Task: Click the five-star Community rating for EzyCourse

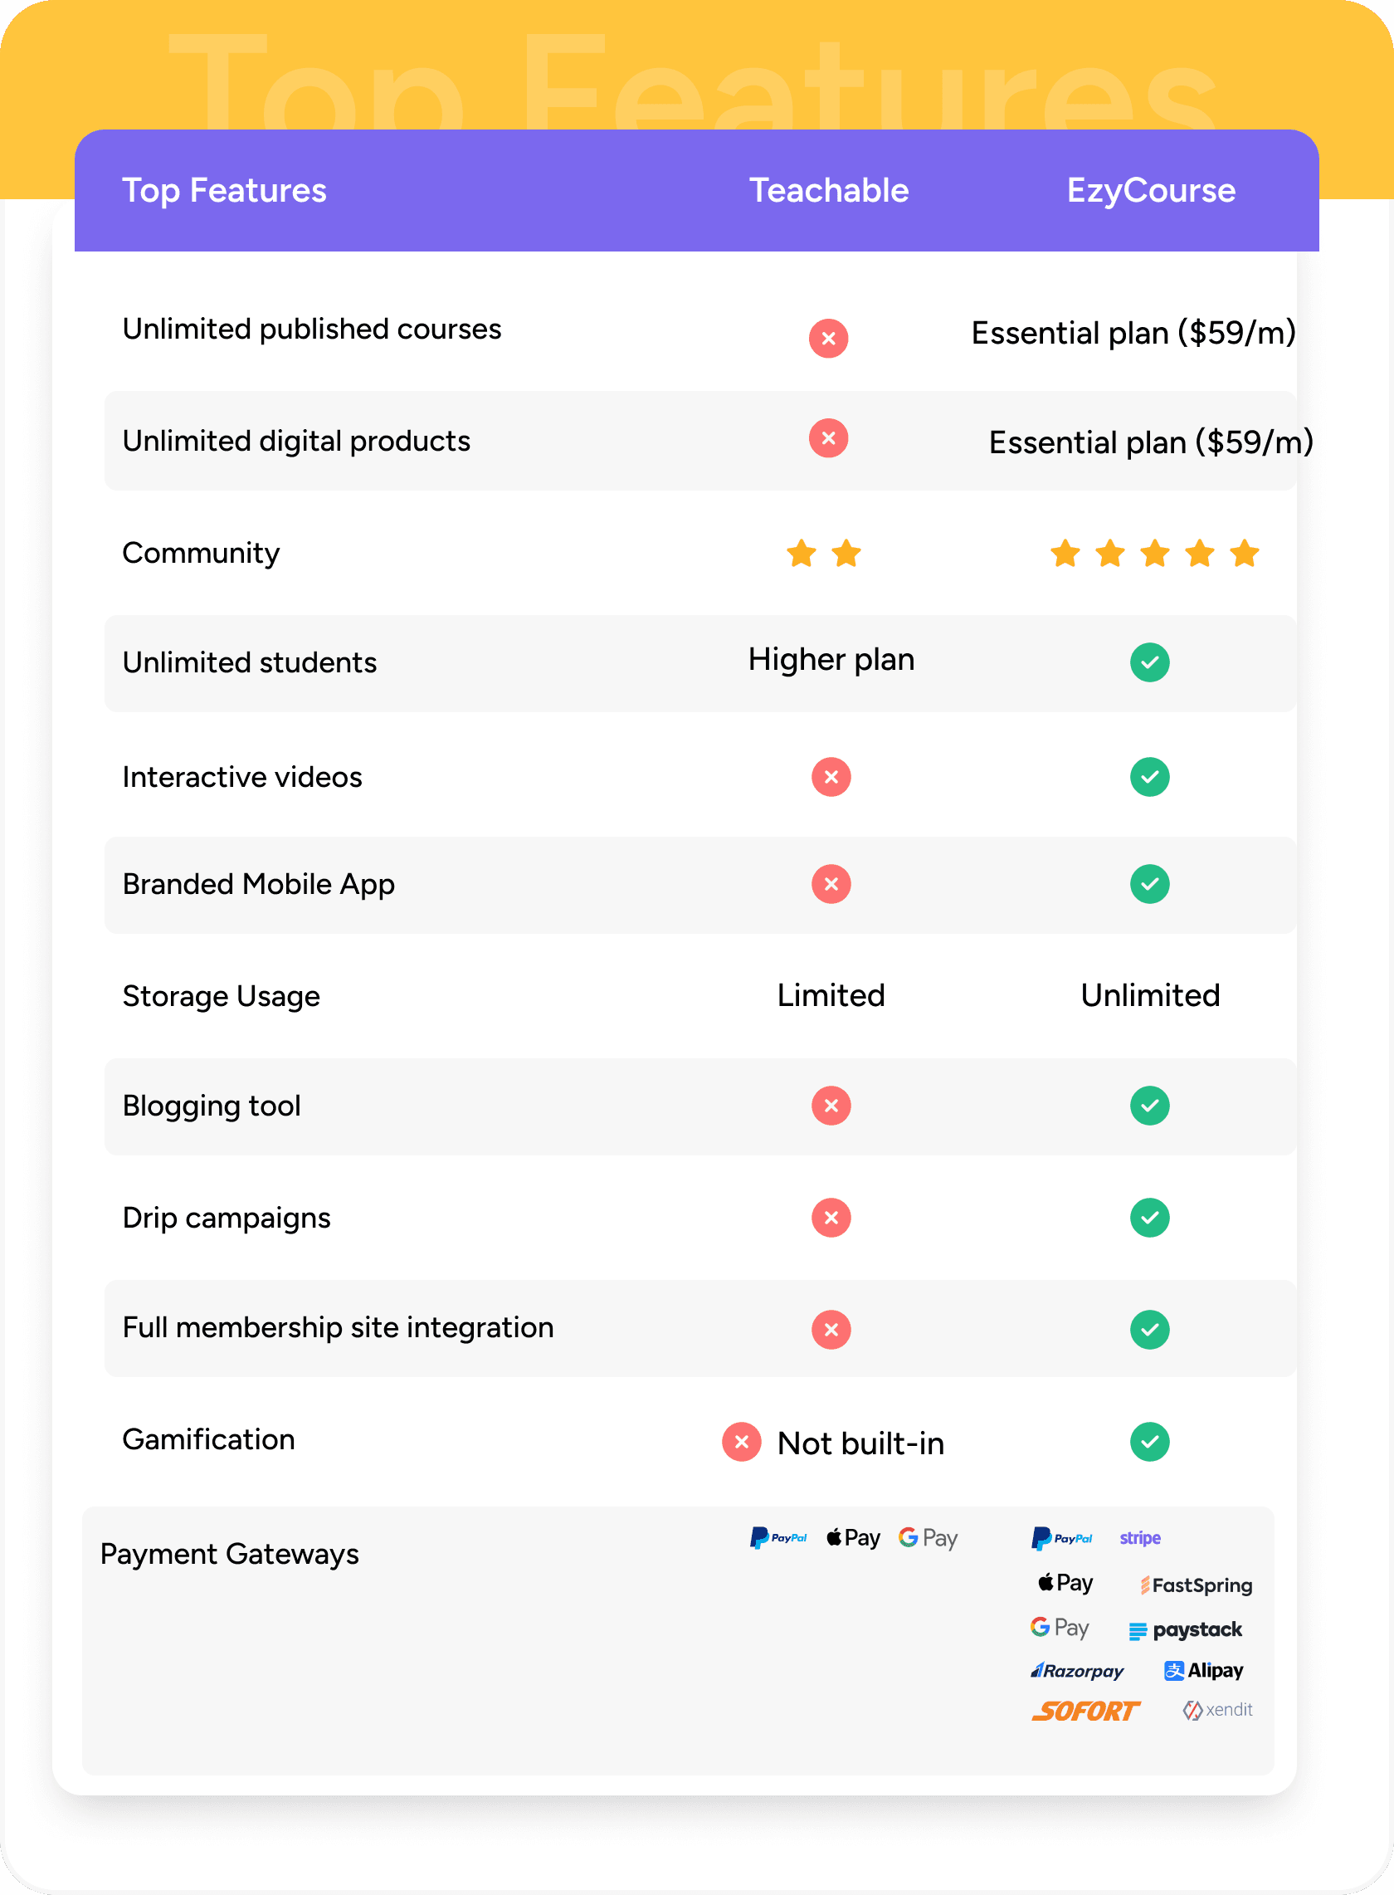Action: pos(1154,554)
